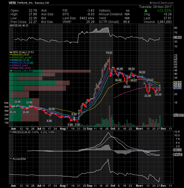Click the 48.33 RSI value tag on right axis
The width and height of the screenshot is (184, 188).
tap(177, 37)
